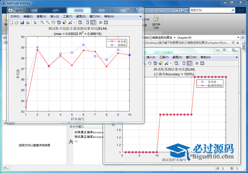Image resolution: width=248 pixels, height=173 pixels.
Task: Open the address bar folder dropdown arrow
Action: pyautogui.click(x=238, y=37)
